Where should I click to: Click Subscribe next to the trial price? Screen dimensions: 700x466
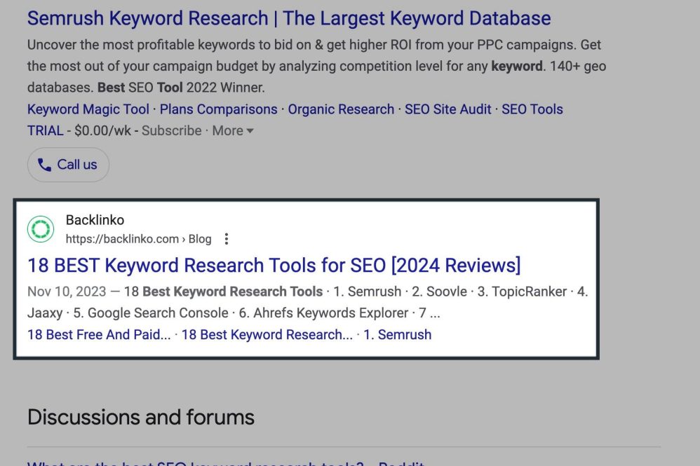coord(171,131)
